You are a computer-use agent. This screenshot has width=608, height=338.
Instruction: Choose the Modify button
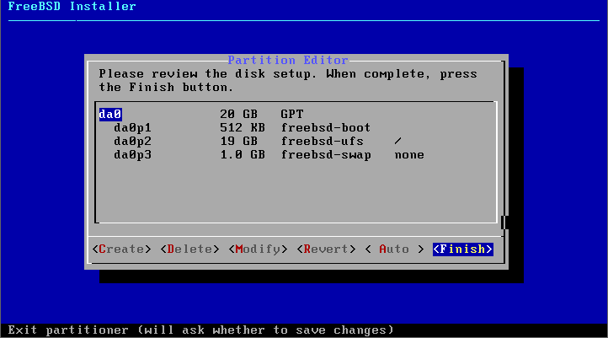259,249
